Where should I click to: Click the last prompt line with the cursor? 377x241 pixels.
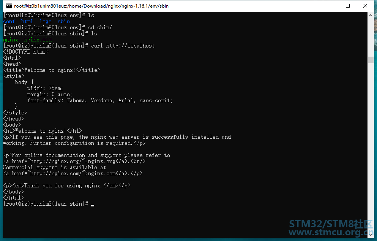point(49,204)
